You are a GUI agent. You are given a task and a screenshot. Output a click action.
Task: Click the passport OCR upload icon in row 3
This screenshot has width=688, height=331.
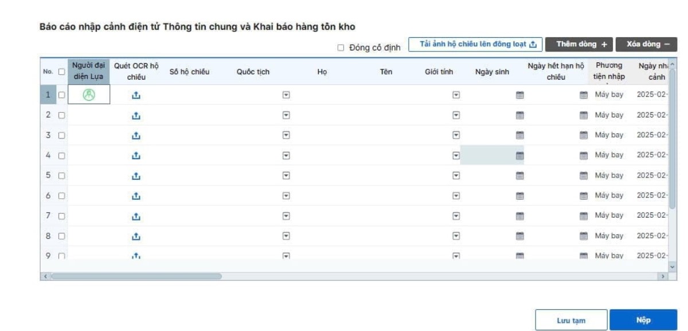point(136,135)
